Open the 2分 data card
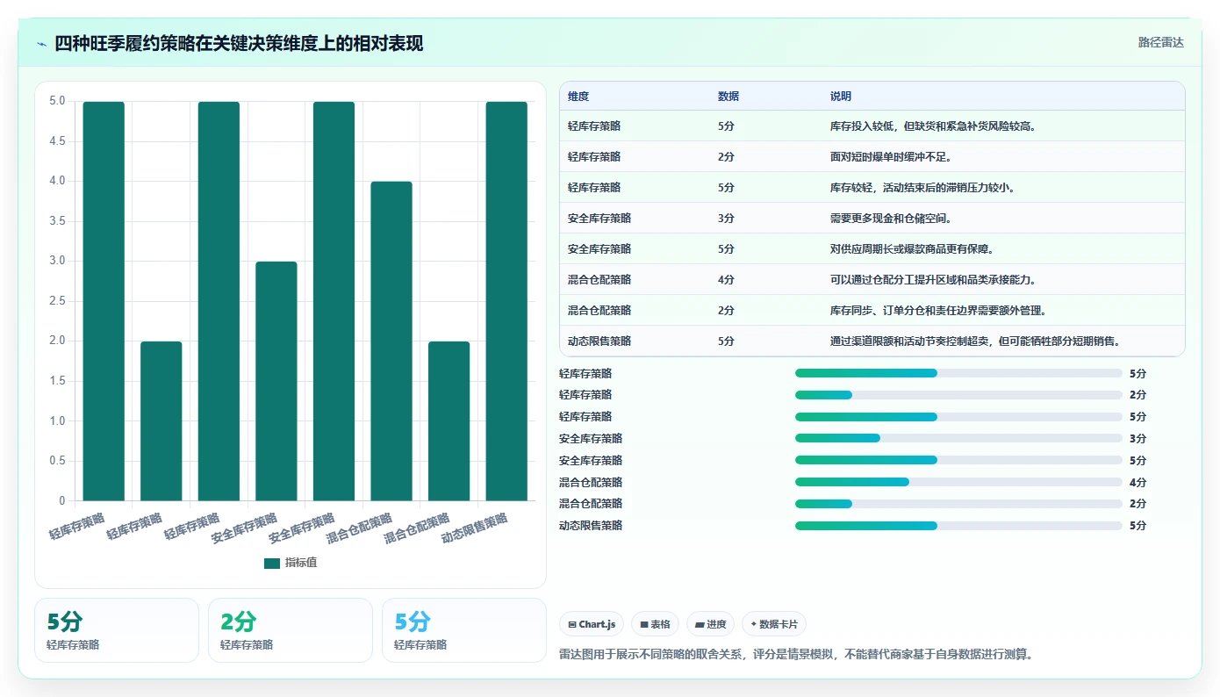Viewport: 1220px width, 697px height. click(x=291, y=630)
